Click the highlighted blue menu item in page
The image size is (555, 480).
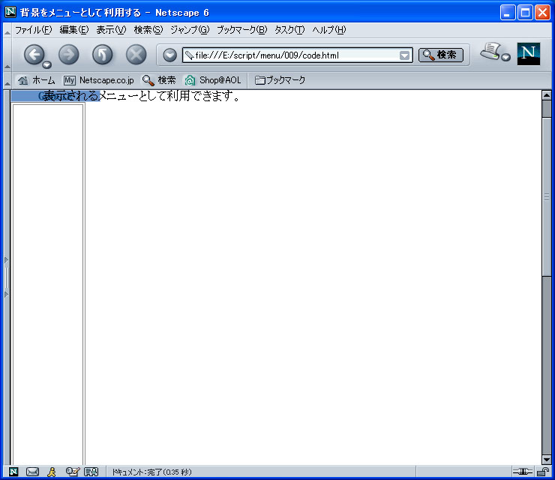click(x=55, y=96)
